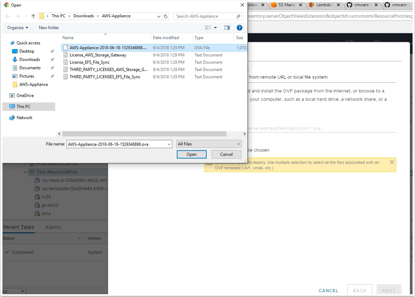The image size is (415, 297).
Task: Select the cp-replica virtual machine
Action: pyautogui.click(x=75, y=180)
